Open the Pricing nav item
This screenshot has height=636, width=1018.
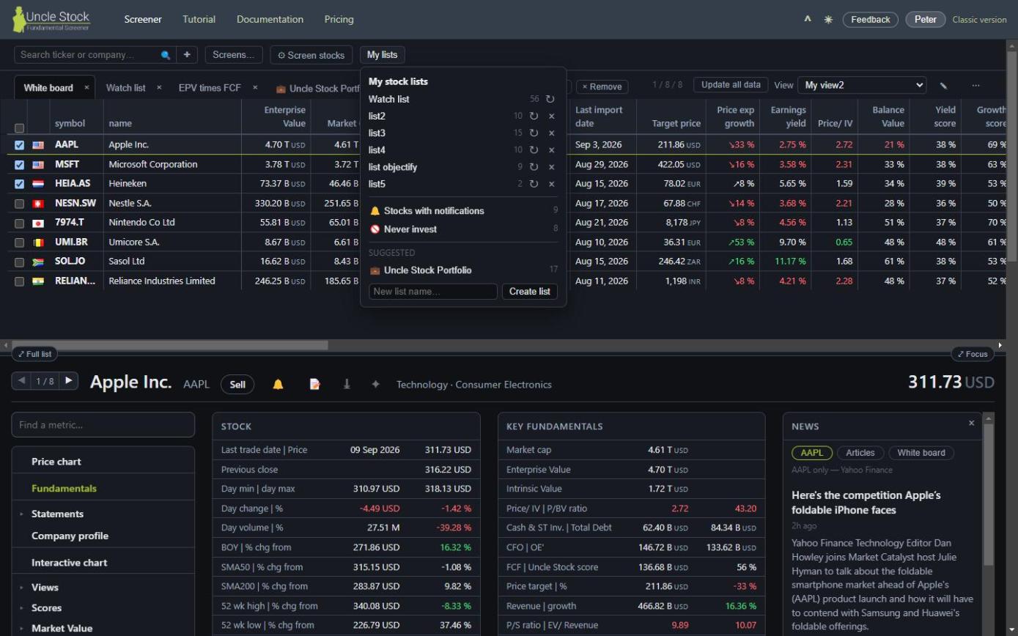339,19
